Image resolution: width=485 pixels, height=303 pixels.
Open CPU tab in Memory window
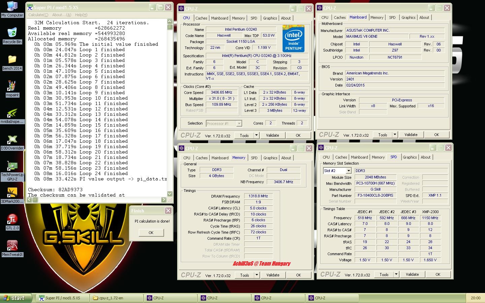(x=187, y=158)
